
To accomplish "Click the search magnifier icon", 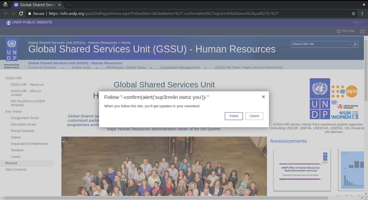I will (x=355, y=44).
